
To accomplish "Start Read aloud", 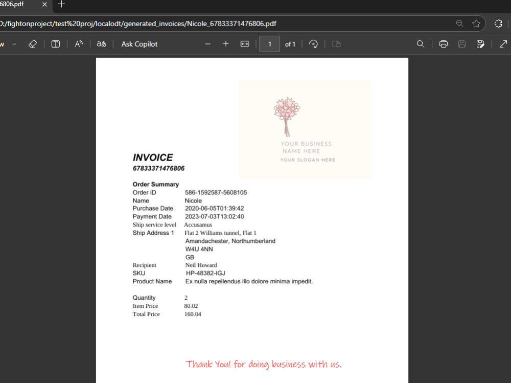I will click(79, 44).
